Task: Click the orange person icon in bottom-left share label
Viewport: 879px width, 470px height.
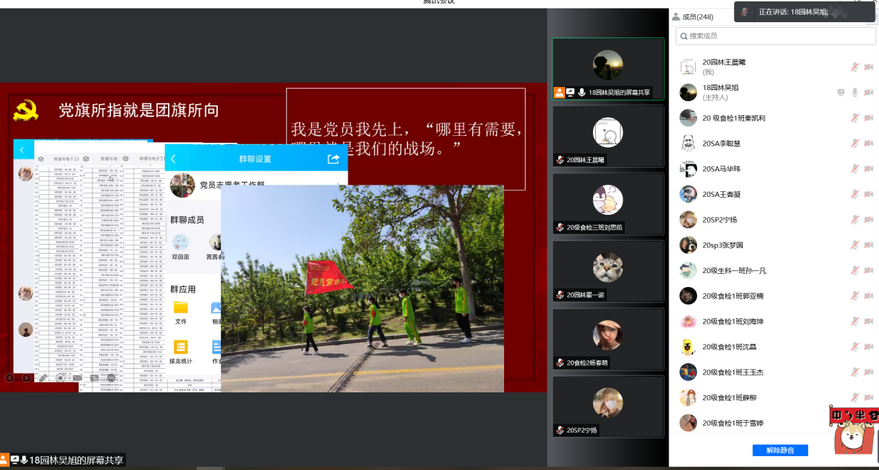Action: tap(4, 460)
